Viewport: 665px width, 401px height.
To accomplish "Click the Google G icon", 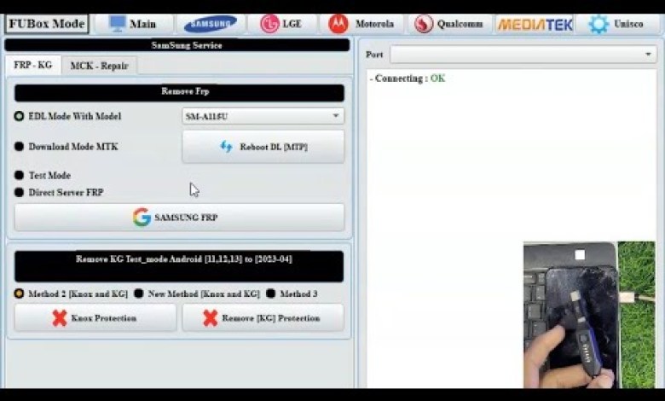I will point(142,218).
